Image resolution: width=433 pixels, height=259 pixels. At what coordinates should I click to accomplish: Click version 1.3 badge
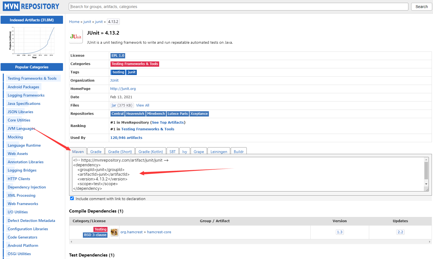(x=340, y=232)
